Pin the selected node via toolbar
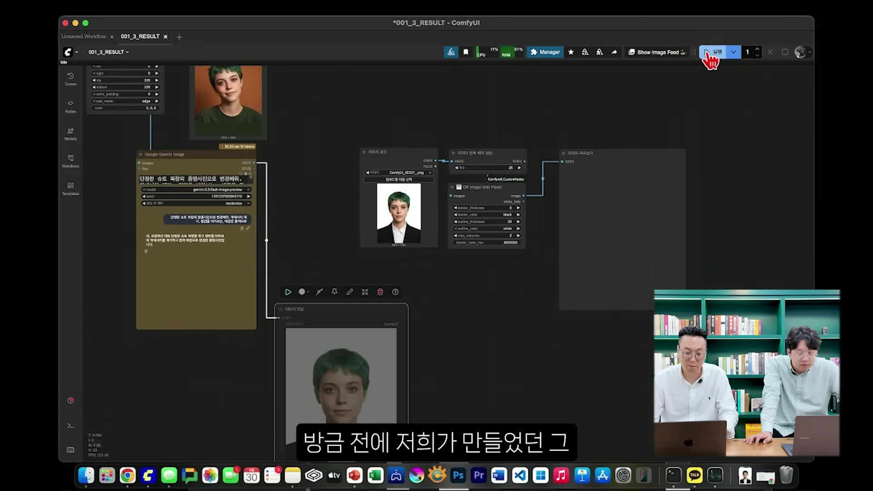Screen dimensions: 873x491 click(x=335, y=292)
